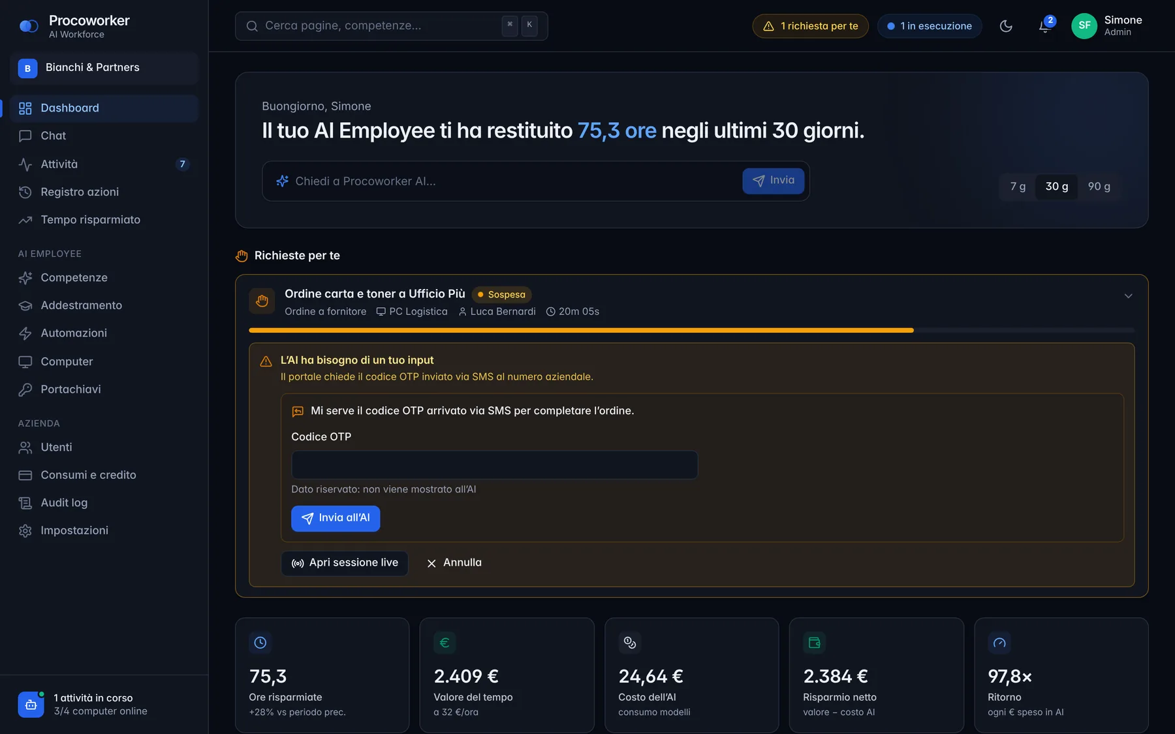Open Consumi e credito page
1175x734 pixels.
104,475
